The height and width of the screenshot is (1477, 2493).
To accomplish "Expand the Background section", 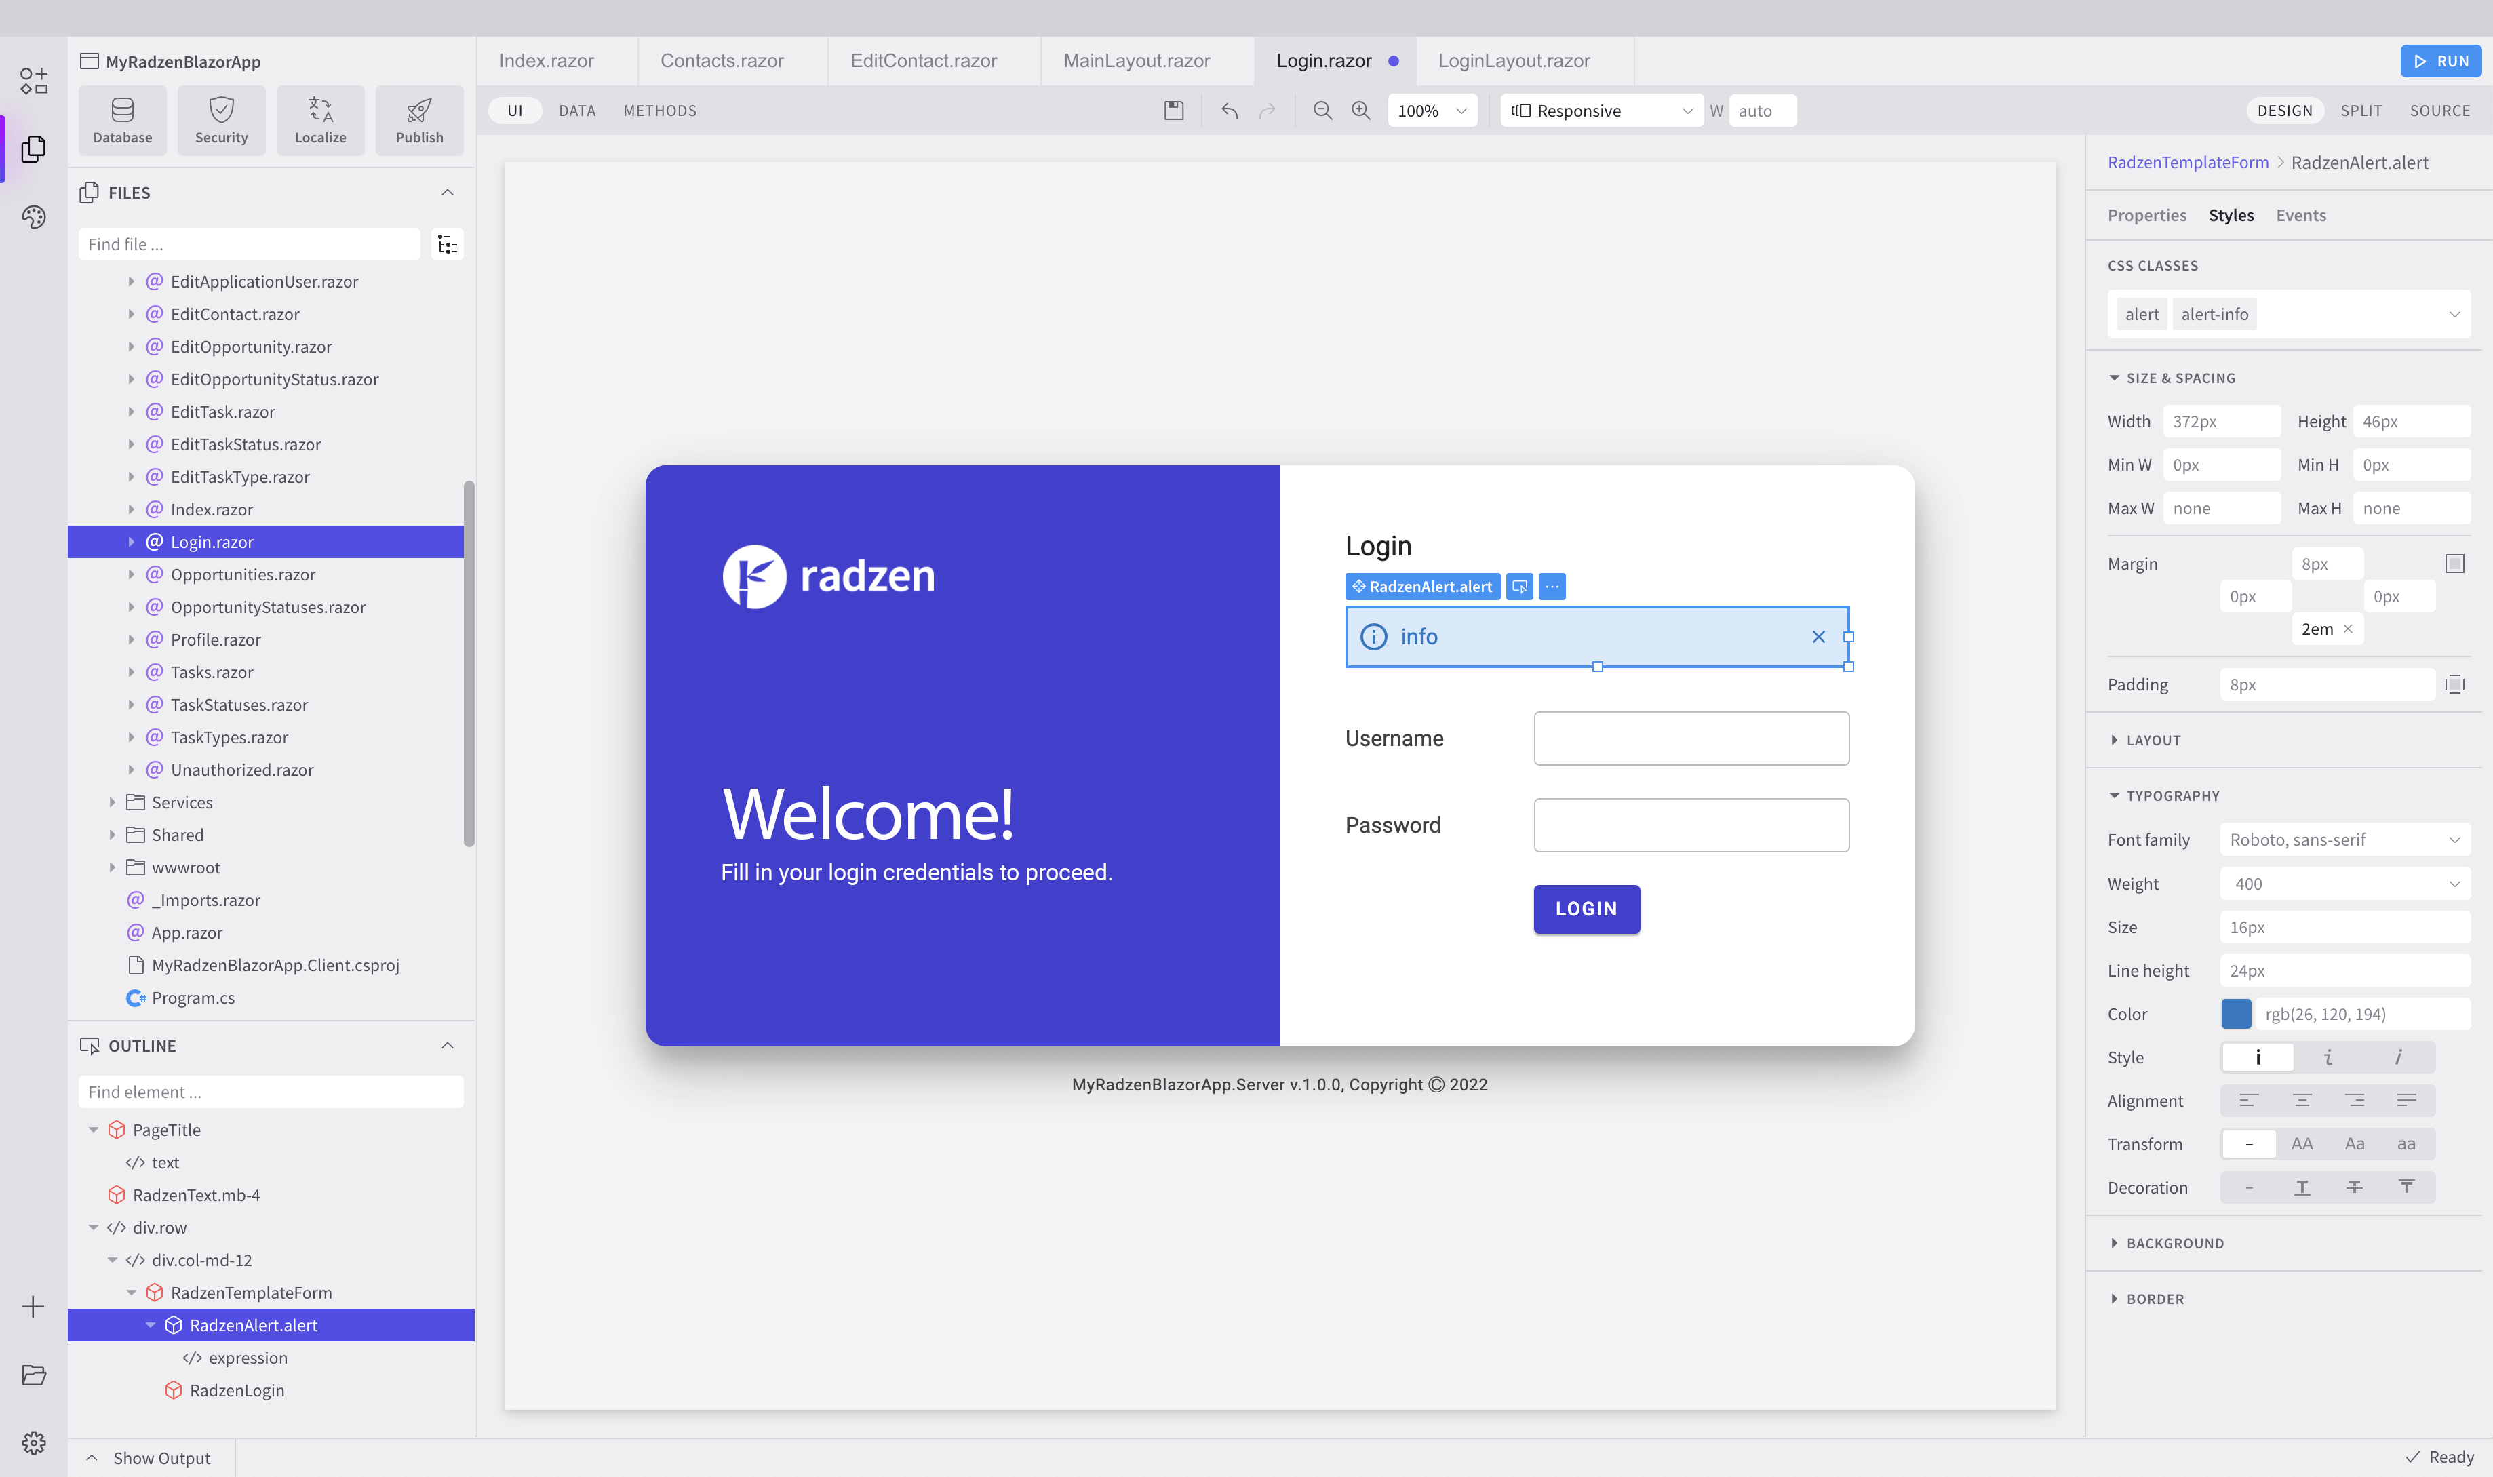I will (x=2174, y=1243).
